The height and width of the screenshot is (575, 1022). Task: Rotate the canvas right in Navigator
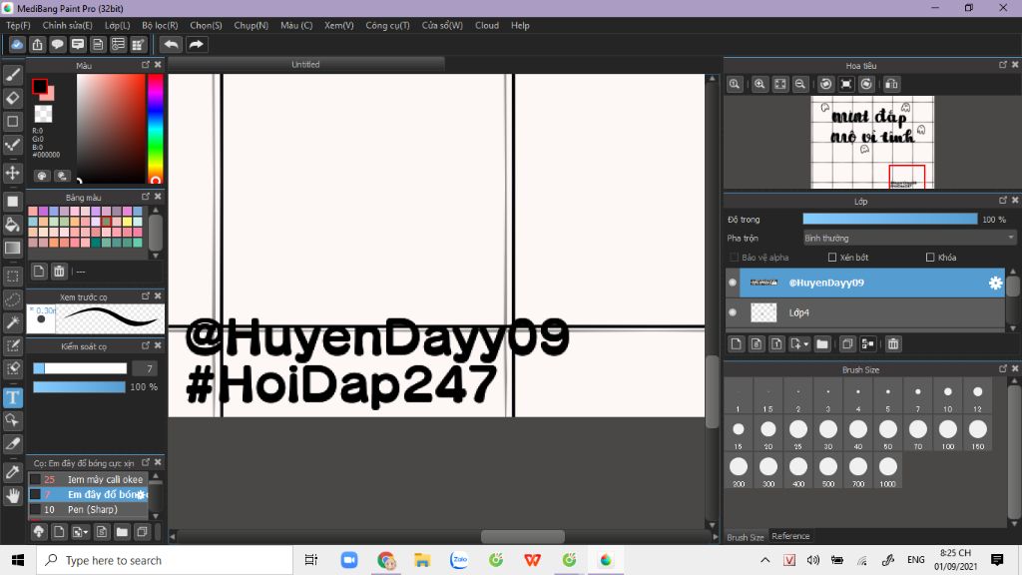pyautogui.click(x=866, y=84)
